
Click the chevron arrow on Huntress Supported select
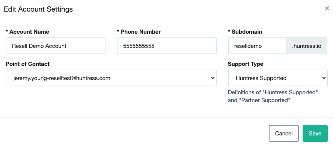coord(324,78)
